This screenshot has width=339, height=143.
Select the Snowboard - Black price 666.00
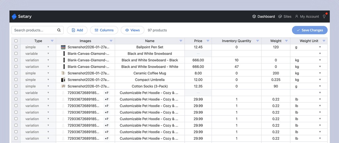198,60
